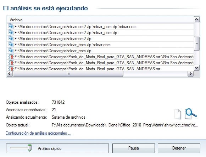Click the list's scroll up arrow

click(196, 20)
